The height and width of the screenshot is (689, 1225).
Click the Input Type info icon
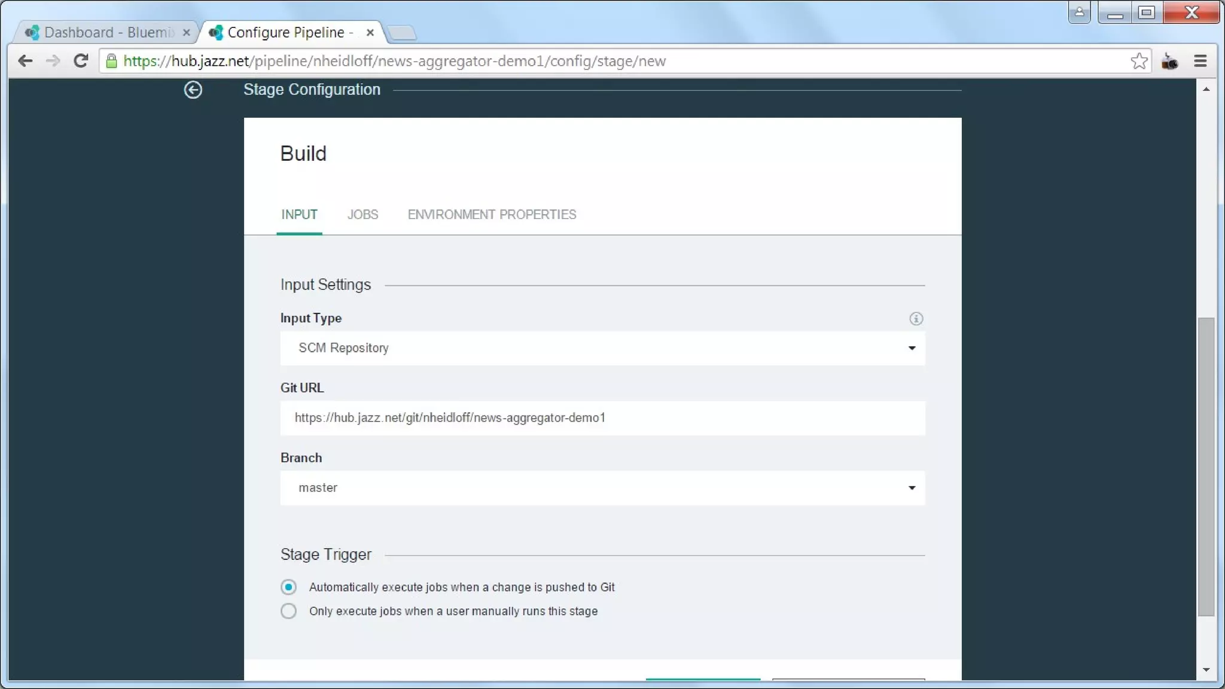[x=916, y=319]
